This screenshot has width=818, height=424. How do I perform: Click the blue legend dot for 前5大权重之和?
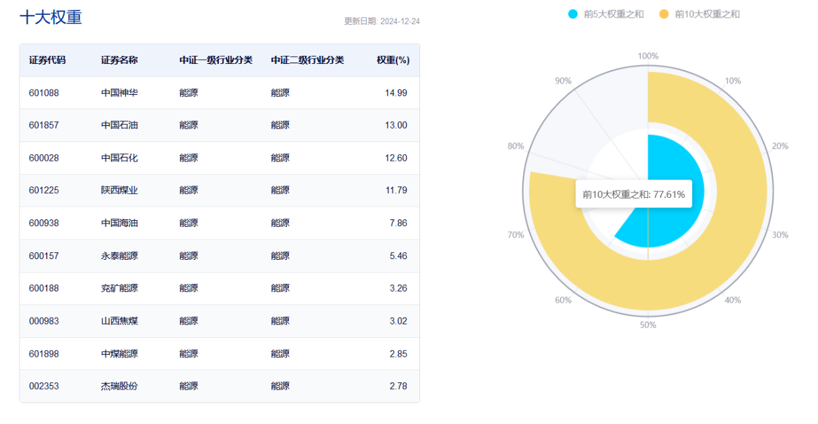click(x=573, y=14)
